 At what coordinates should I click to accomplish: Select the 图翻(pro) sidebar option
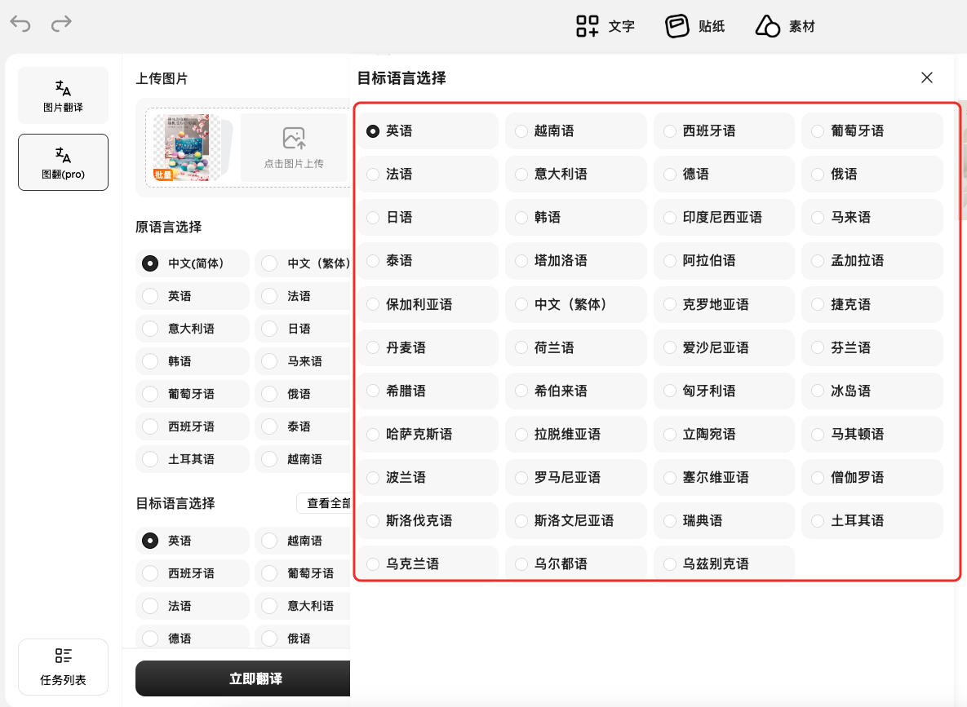point(63,162)
